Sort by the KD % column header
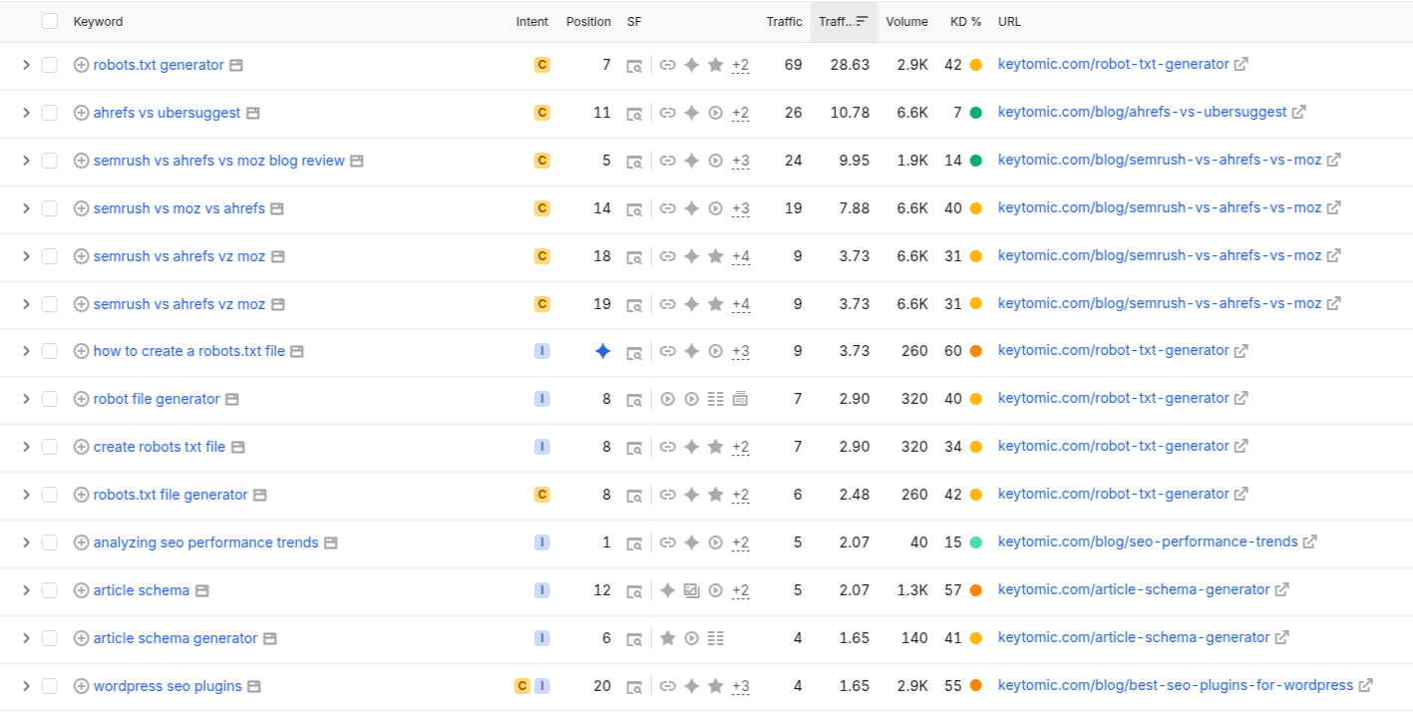Image resolution: width=1413 pixels, height=713 pixels. [965, 21]
